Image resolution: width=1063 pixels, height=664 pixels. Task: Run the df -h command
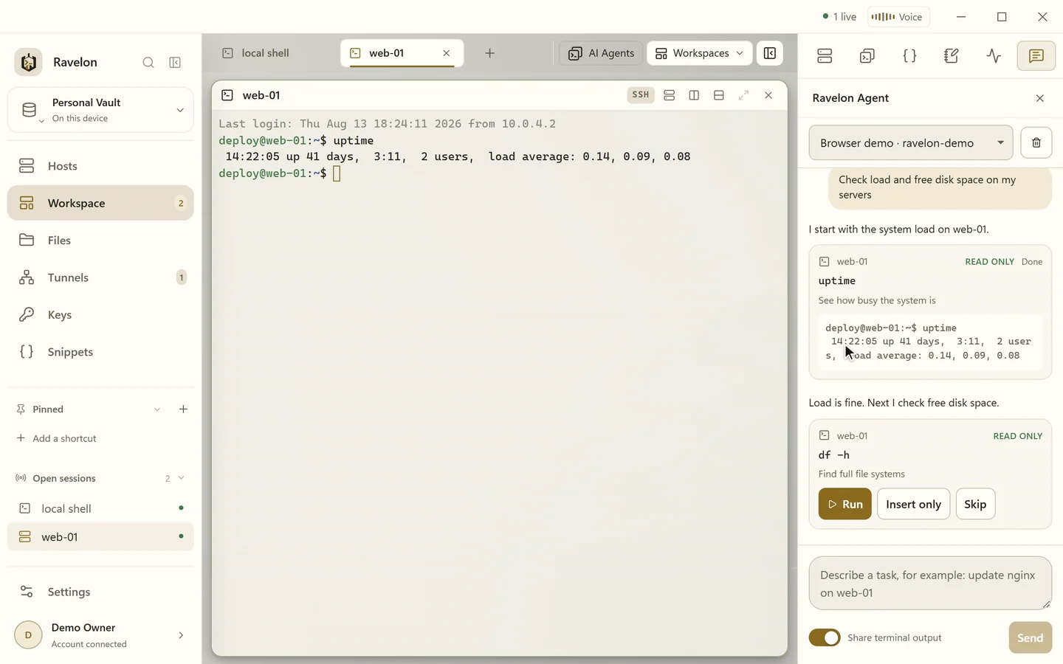coord(845,504)
